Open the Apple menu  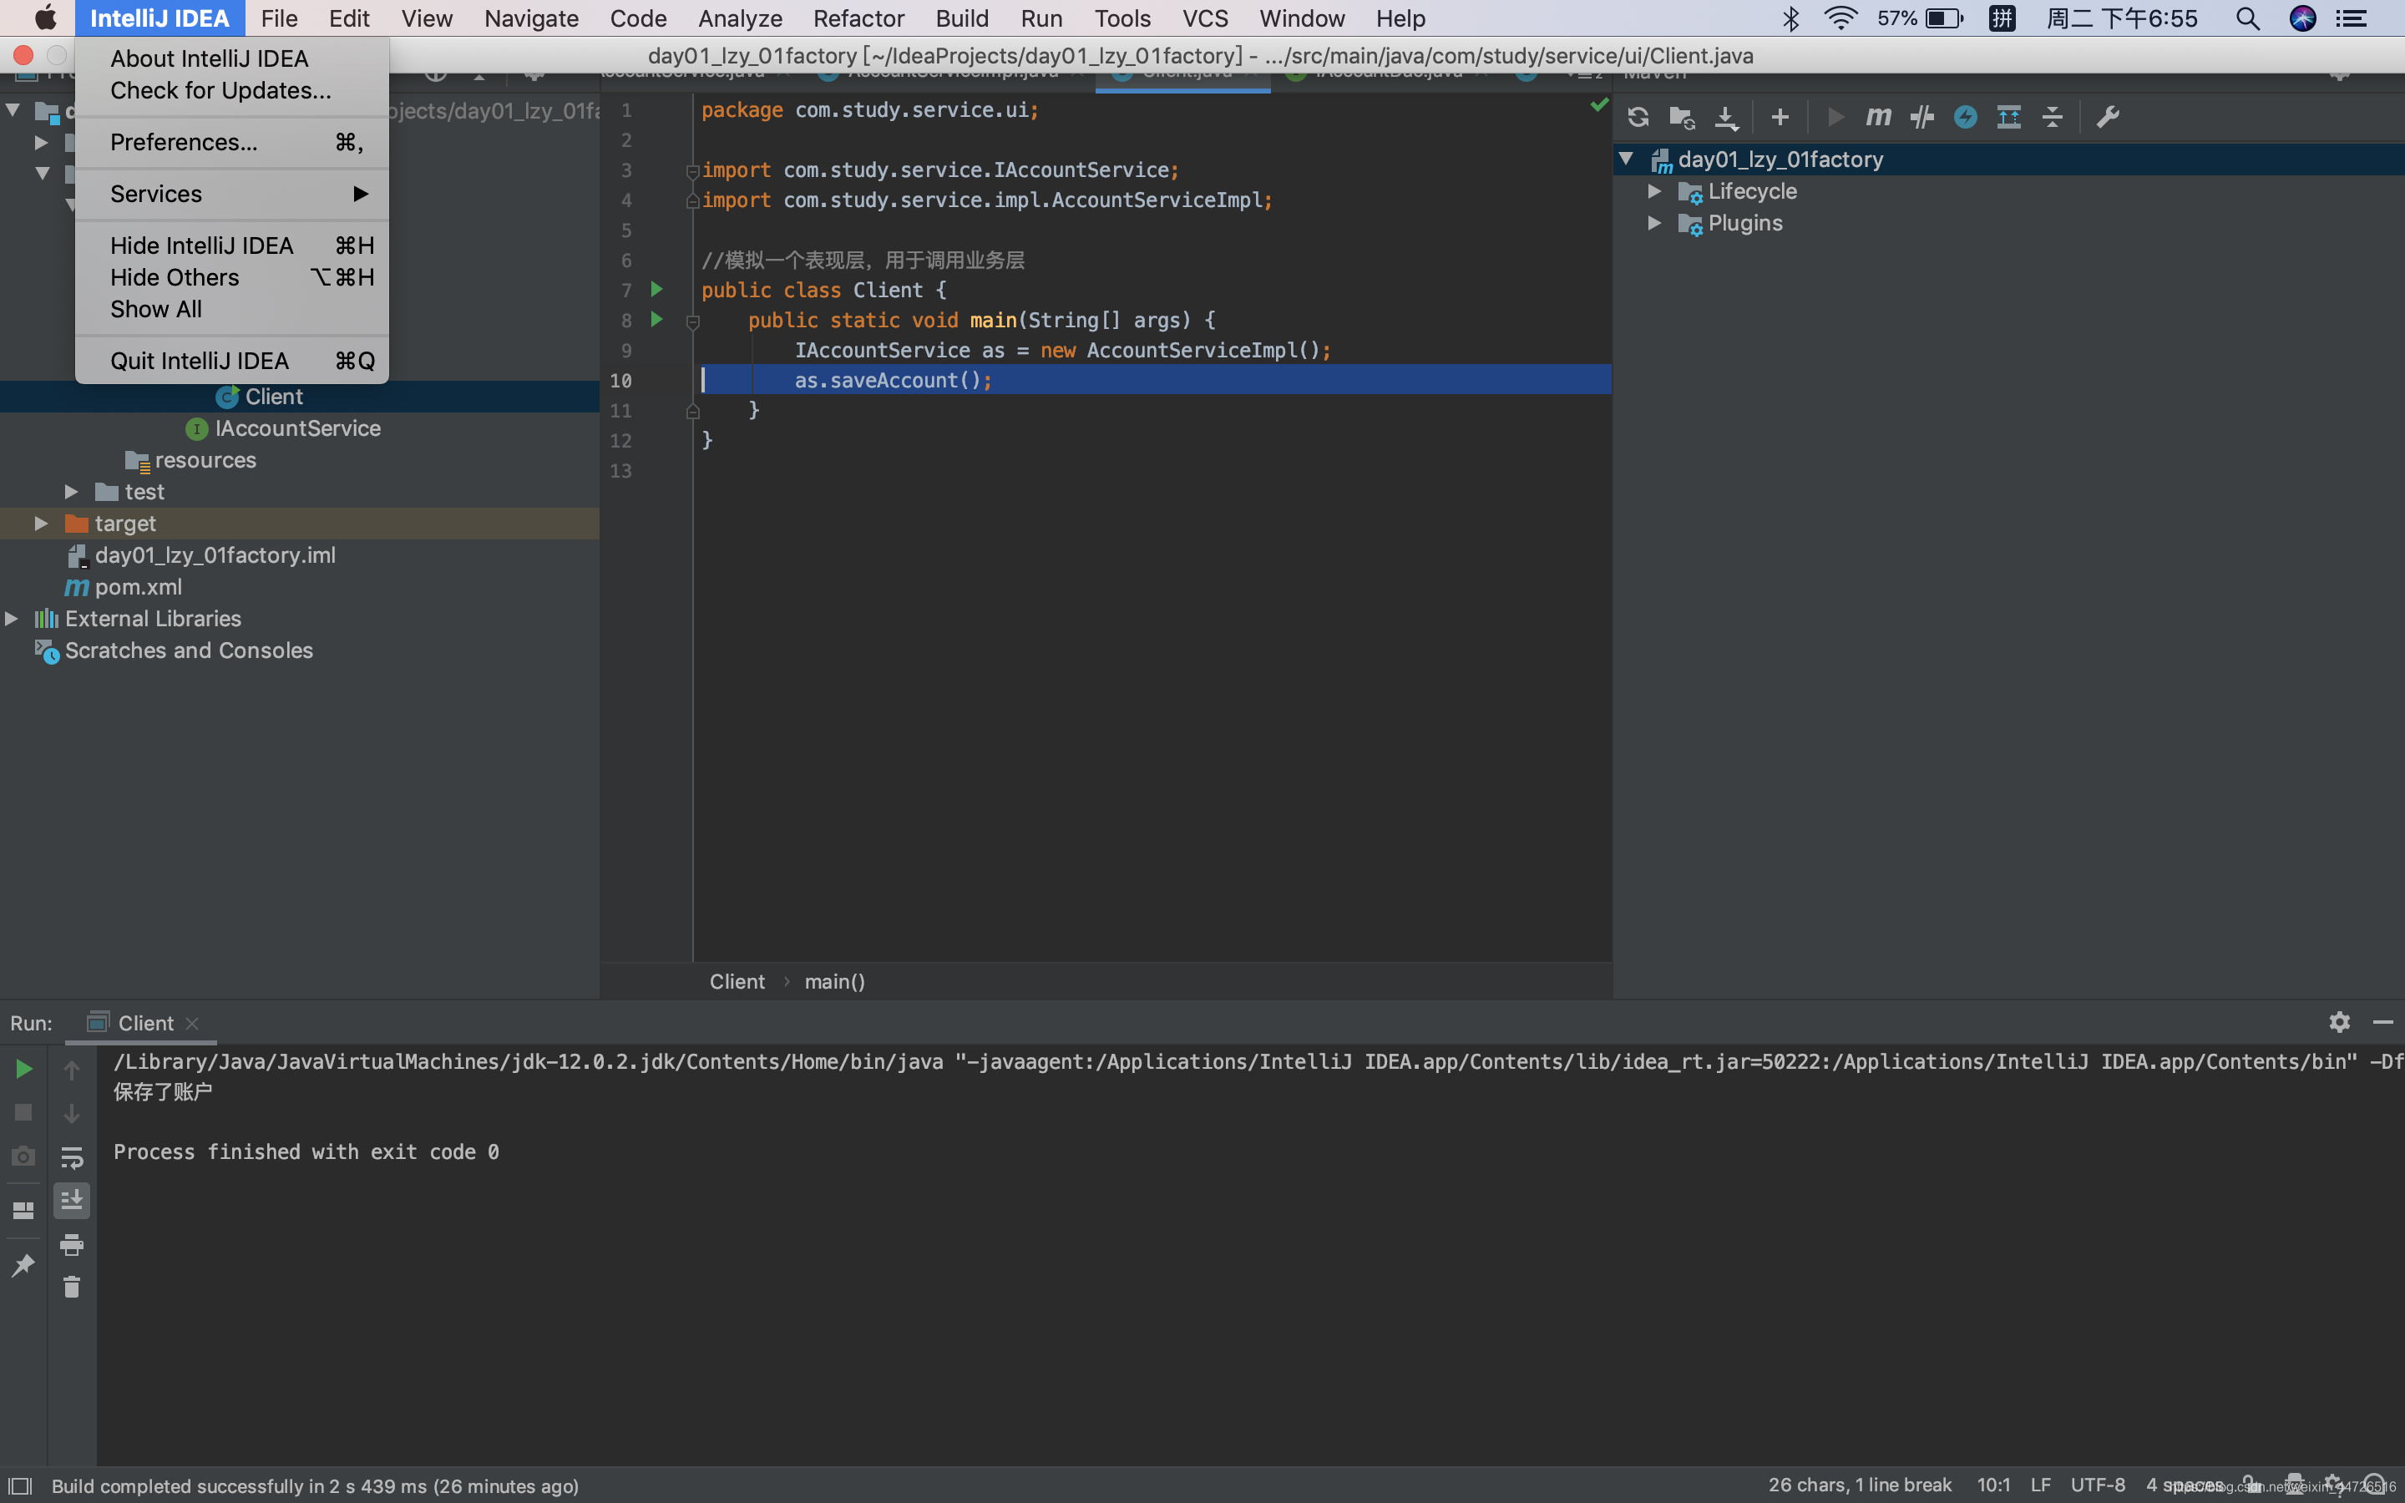[x=46, y=18]
